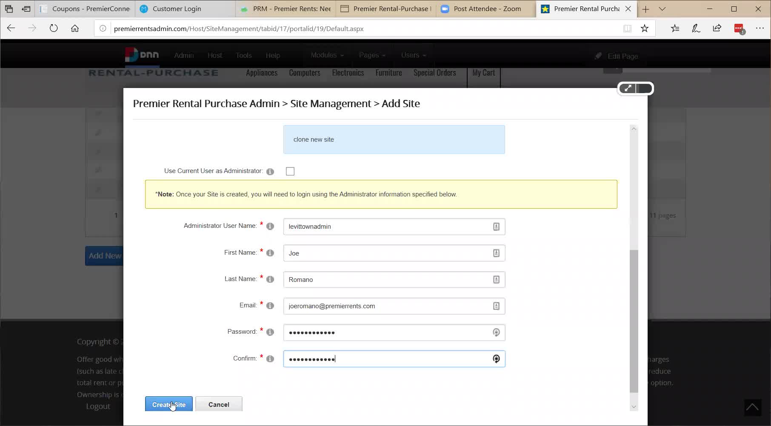Image resolution: width=771 pixels, height=426 pixels.
Task: Open the Special Orders navigation link
Action: [x=434, y=73]
